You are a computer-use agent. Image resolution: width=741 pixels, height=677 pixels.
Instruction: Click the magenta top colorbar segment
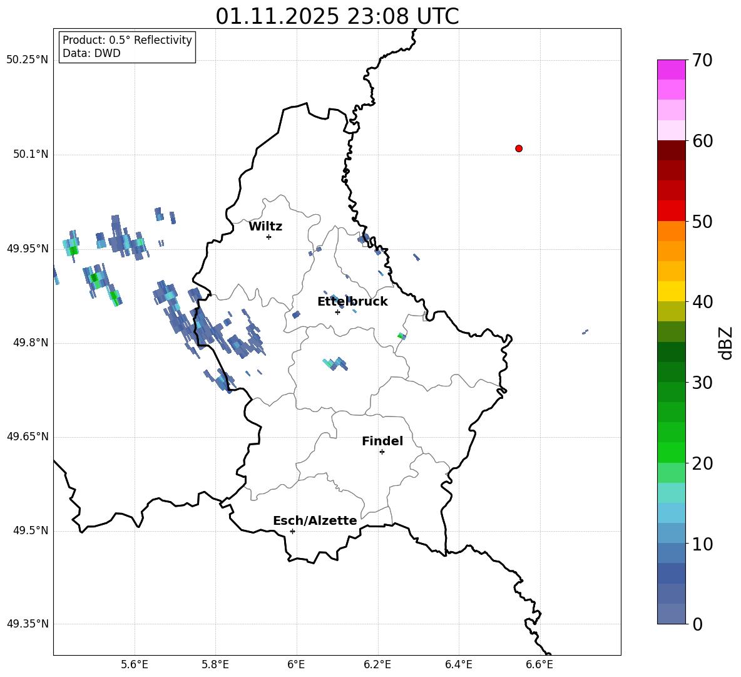[671, 70]
